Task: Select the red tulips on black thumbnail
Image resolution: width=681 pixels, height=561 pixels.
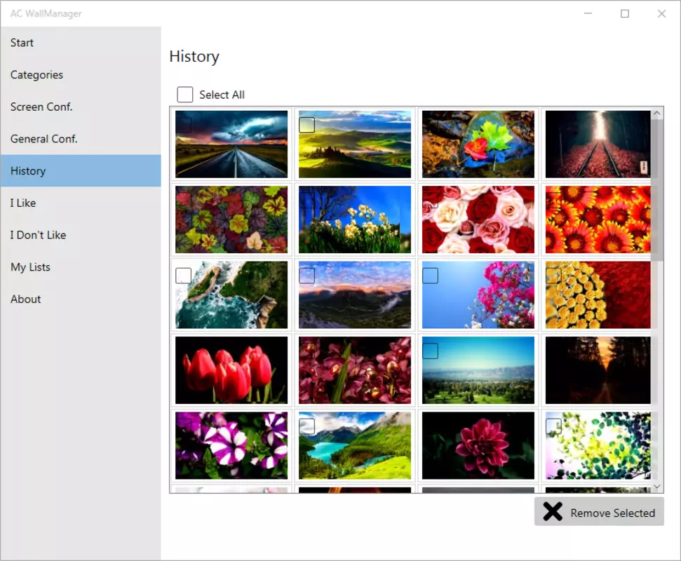Action: pyautogui.click(x=231, y=370)
